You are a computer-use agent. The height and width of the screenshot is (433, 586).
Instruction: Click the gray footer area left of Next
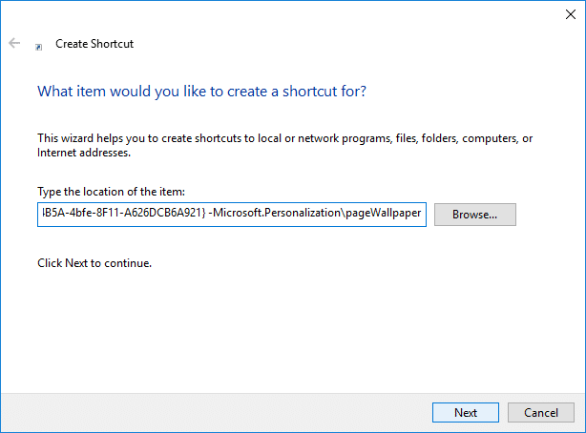[x=210, y=413]
